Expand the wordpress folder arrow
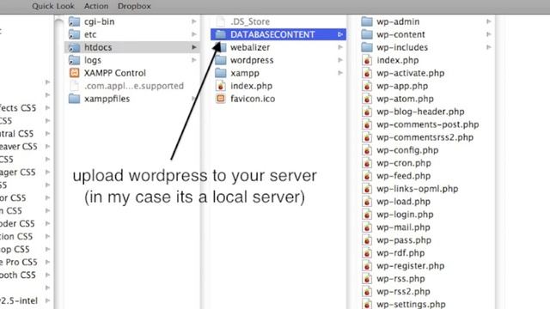 (340, 60)
